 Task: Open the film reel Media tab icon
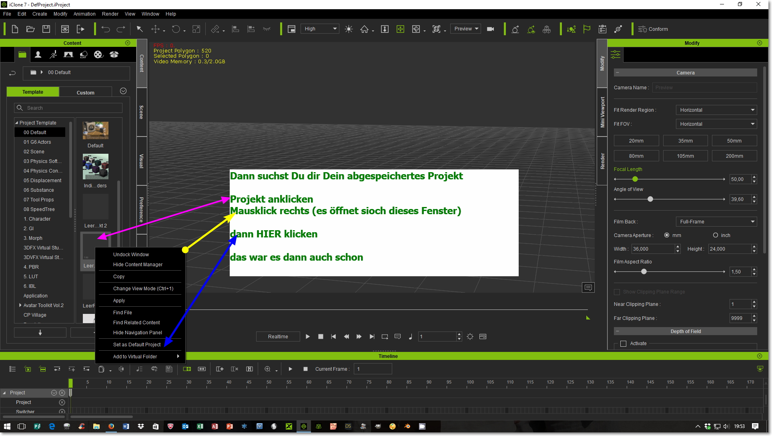click(98, 54)
